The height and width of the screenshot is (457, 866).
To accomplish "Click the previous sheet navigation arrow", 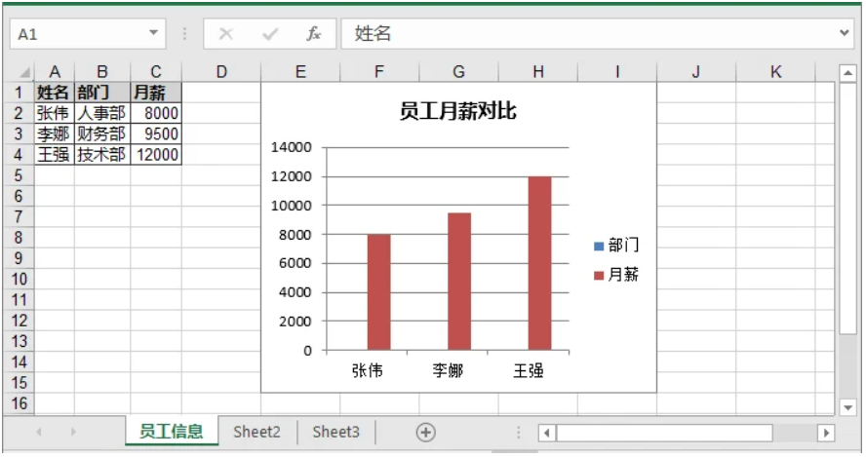I will pyautogui.click(x=39, y=433).
